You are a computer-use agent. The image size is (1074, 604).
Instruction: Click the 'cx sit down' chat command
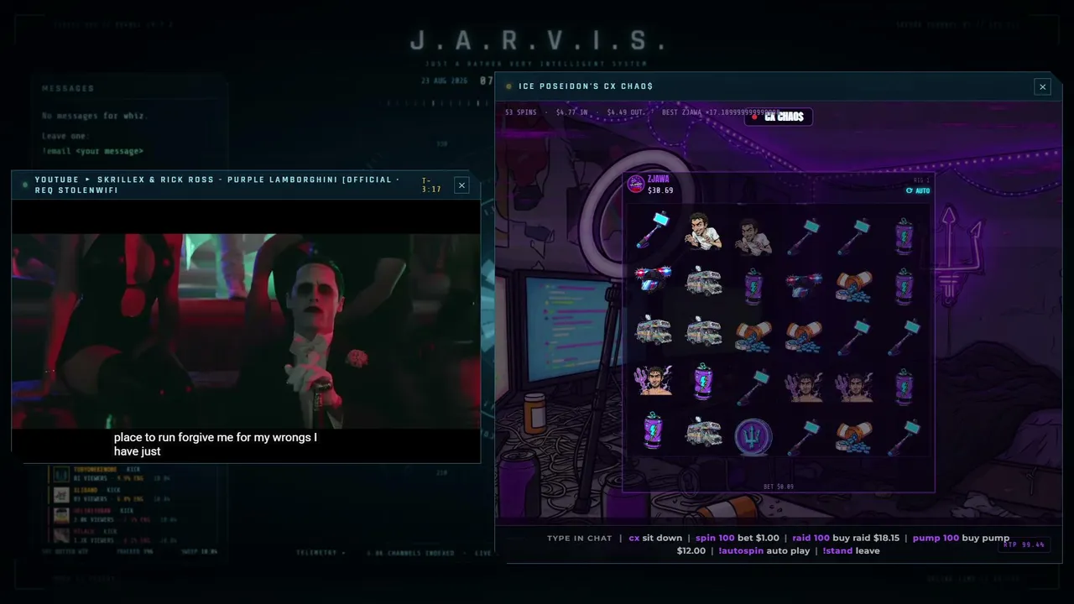tap(655, 539)
